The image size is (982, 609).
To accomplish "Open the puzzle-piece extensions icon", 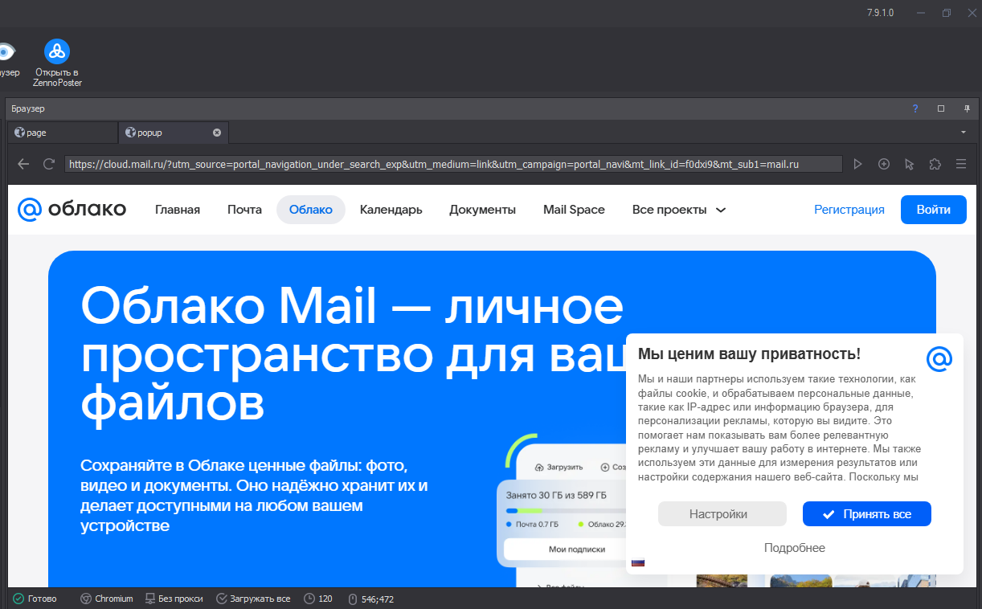I will 935,164.
